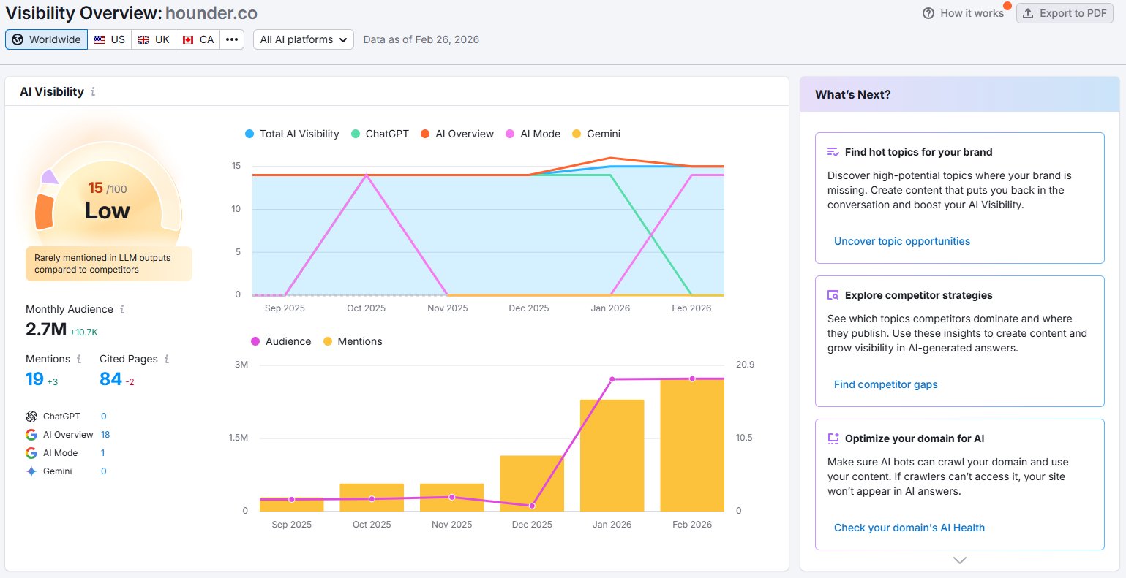Toggle AI Mode series in chart legend
Viewport: 1126px width, 578px height.
tap(533, 134)
